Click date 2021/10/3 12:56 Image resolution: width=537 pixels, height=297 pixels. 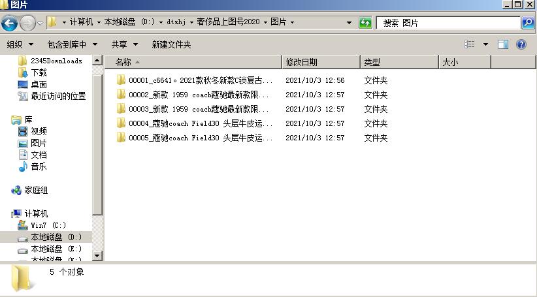[x=315, y=80]
